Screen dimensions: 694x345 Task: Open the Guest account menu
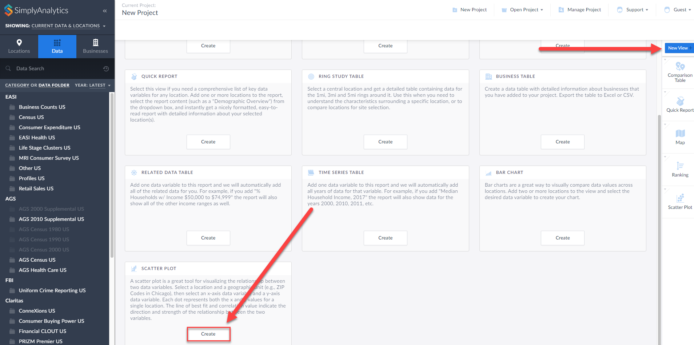pyautogui.click(x=678, y=10)
